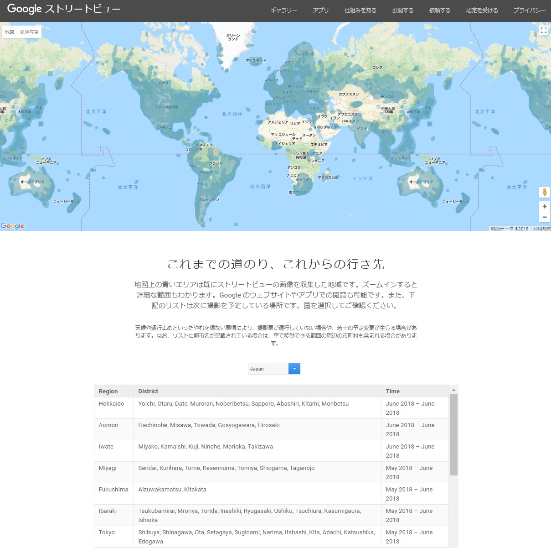Click the Sendai, Kurihara district cell

tap(257, 472)
